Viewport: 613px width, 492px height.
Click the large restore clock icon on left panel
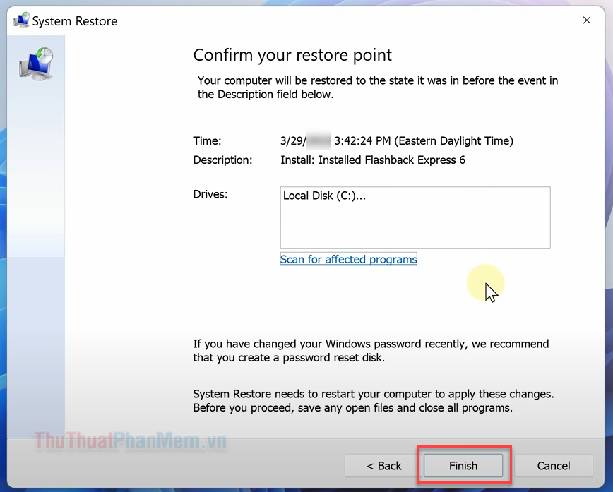(35, 62)
